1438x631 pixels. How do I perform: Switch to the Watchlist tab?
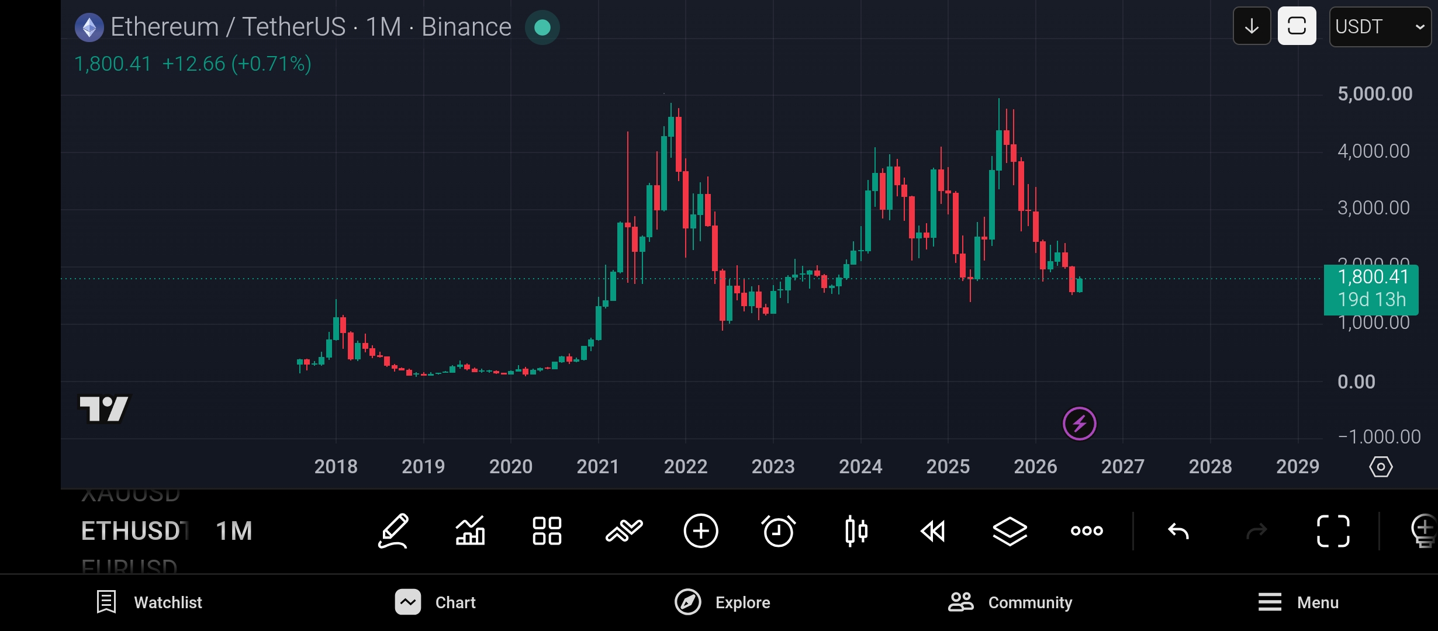coord(150,602)
